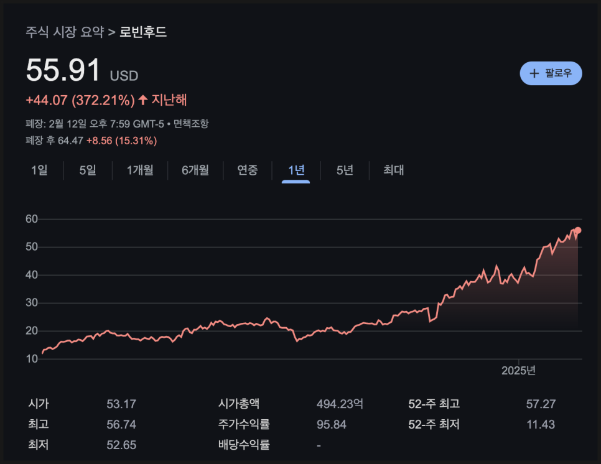Click the 52-주 최저 label
Screen dimensions: 601x464
tap(434, 425)
